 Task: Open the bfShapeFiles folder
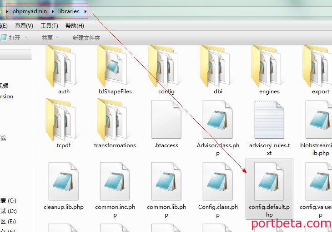112,67
